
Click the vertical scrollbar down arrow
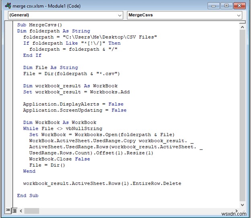coord(243,205)
